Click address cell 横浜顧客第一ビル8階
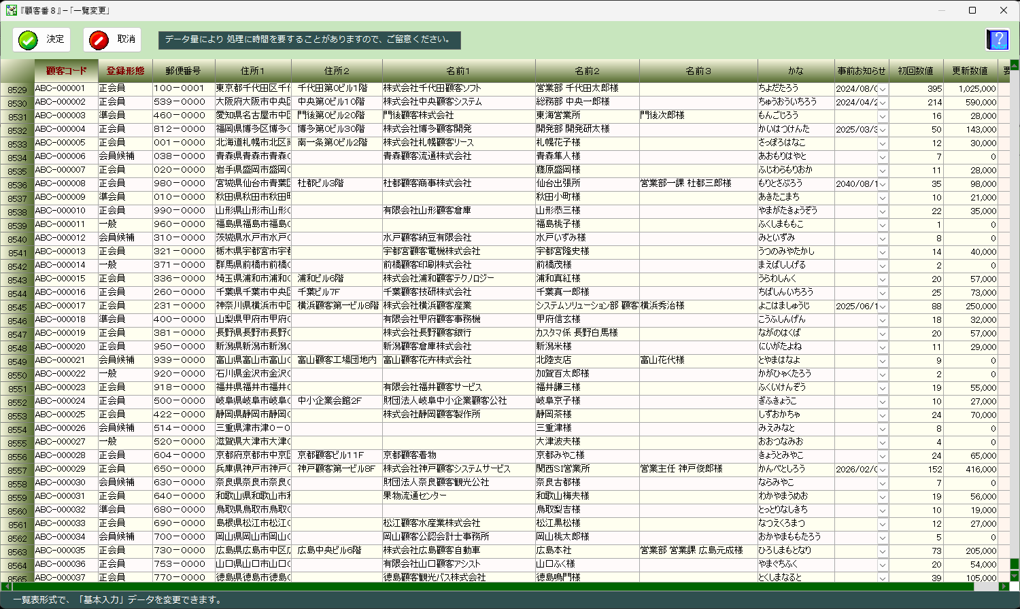 pos(337,306)
